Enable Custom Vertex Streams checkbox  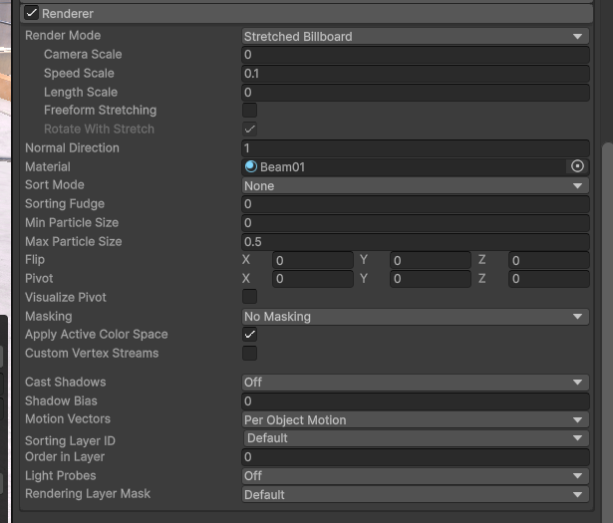click(250, 354)
